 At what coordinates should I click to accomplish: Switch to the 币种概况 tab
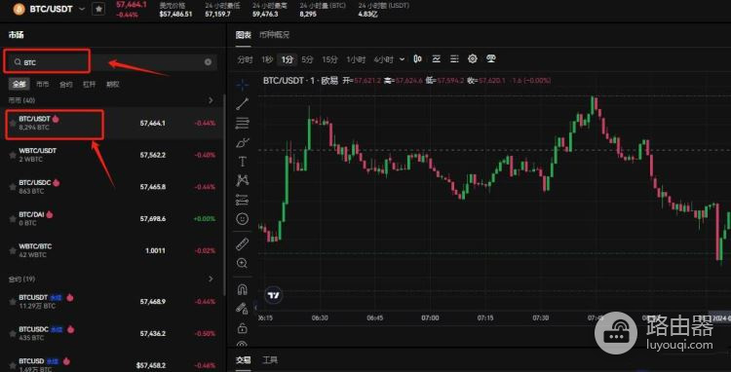click(275, 35)
